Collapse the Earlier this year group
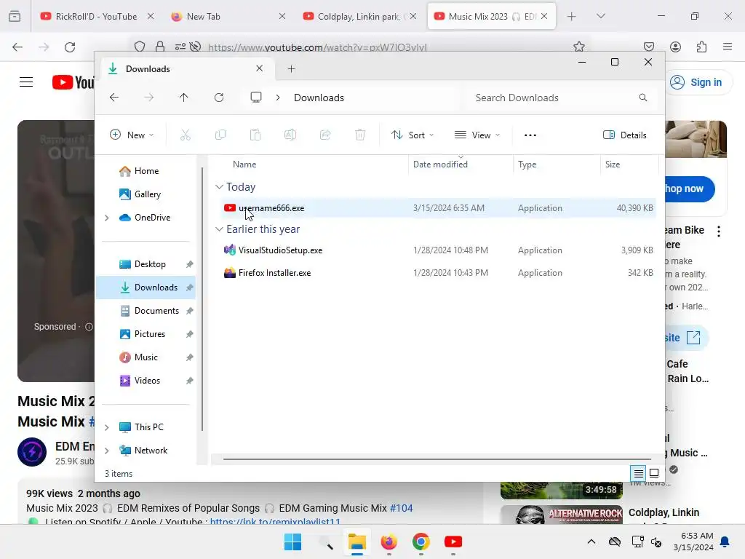Viewport: 745px width, 559px height. tap(219, 229)
